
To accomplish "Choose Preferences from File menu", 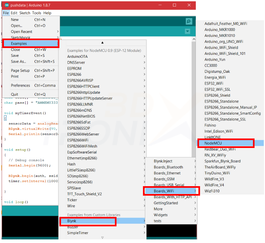I will [x=20, y=86].
